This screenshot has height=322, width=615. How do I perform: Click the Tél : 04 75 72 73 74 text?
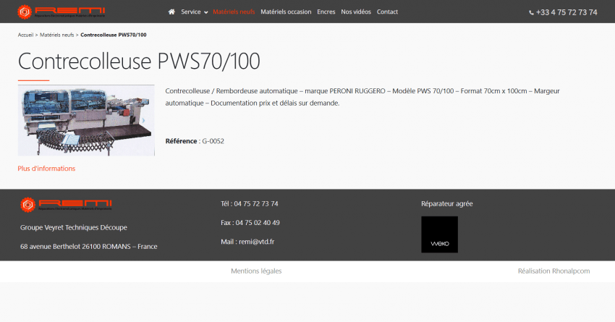coord(250,204)
